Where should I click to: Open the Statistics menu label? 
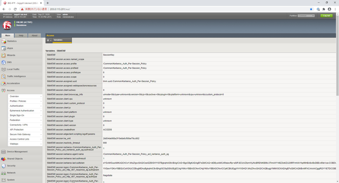12,41
